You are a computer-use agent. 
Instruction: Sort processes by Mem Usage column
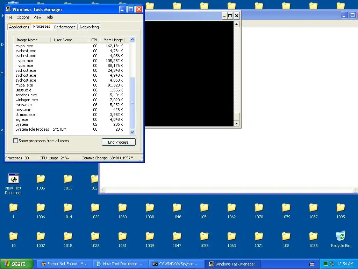click(x=113, y=40)
